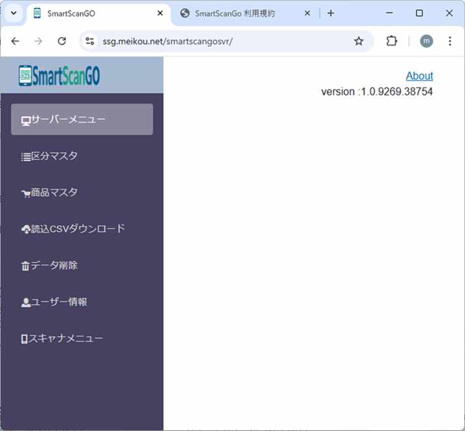Select the データ削除 menu entry
465x431 pixels.
click(x=82, y=265)
